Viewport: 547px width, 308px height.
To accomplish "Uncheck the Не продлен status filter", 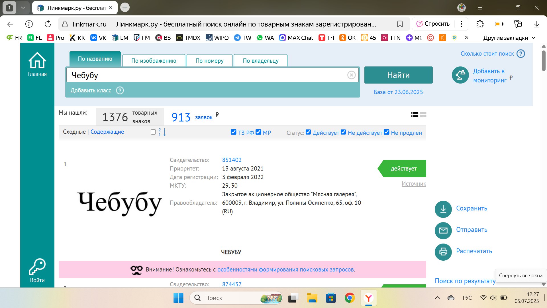I will [387, 132].
